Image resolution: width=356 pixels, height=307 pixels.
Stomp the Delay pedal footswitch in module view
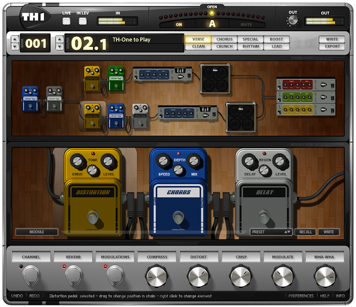pyautogui.click(x=264, y=216)
